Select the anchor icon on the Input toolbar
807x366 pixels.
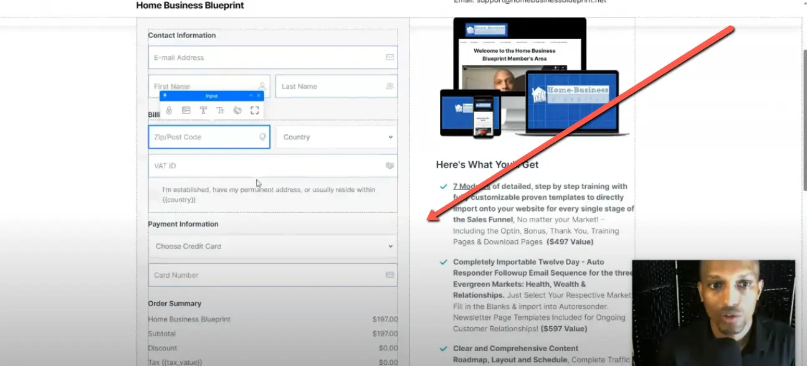pyautogui.click(x=169, y=110)
